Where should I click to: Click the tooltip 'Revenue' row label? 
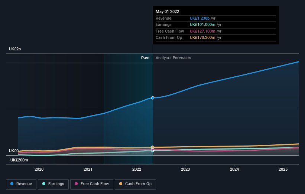point(163,18)
